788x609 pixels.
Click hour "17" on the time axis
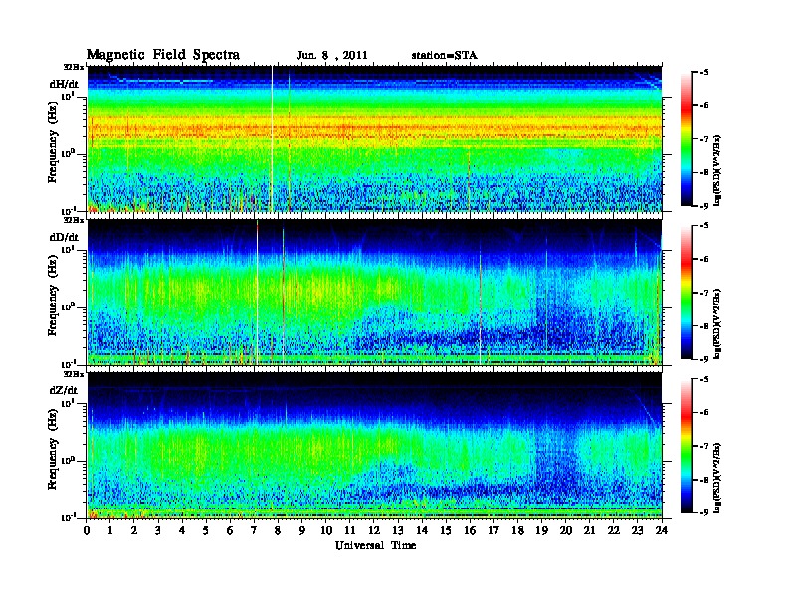click(493, 531)
